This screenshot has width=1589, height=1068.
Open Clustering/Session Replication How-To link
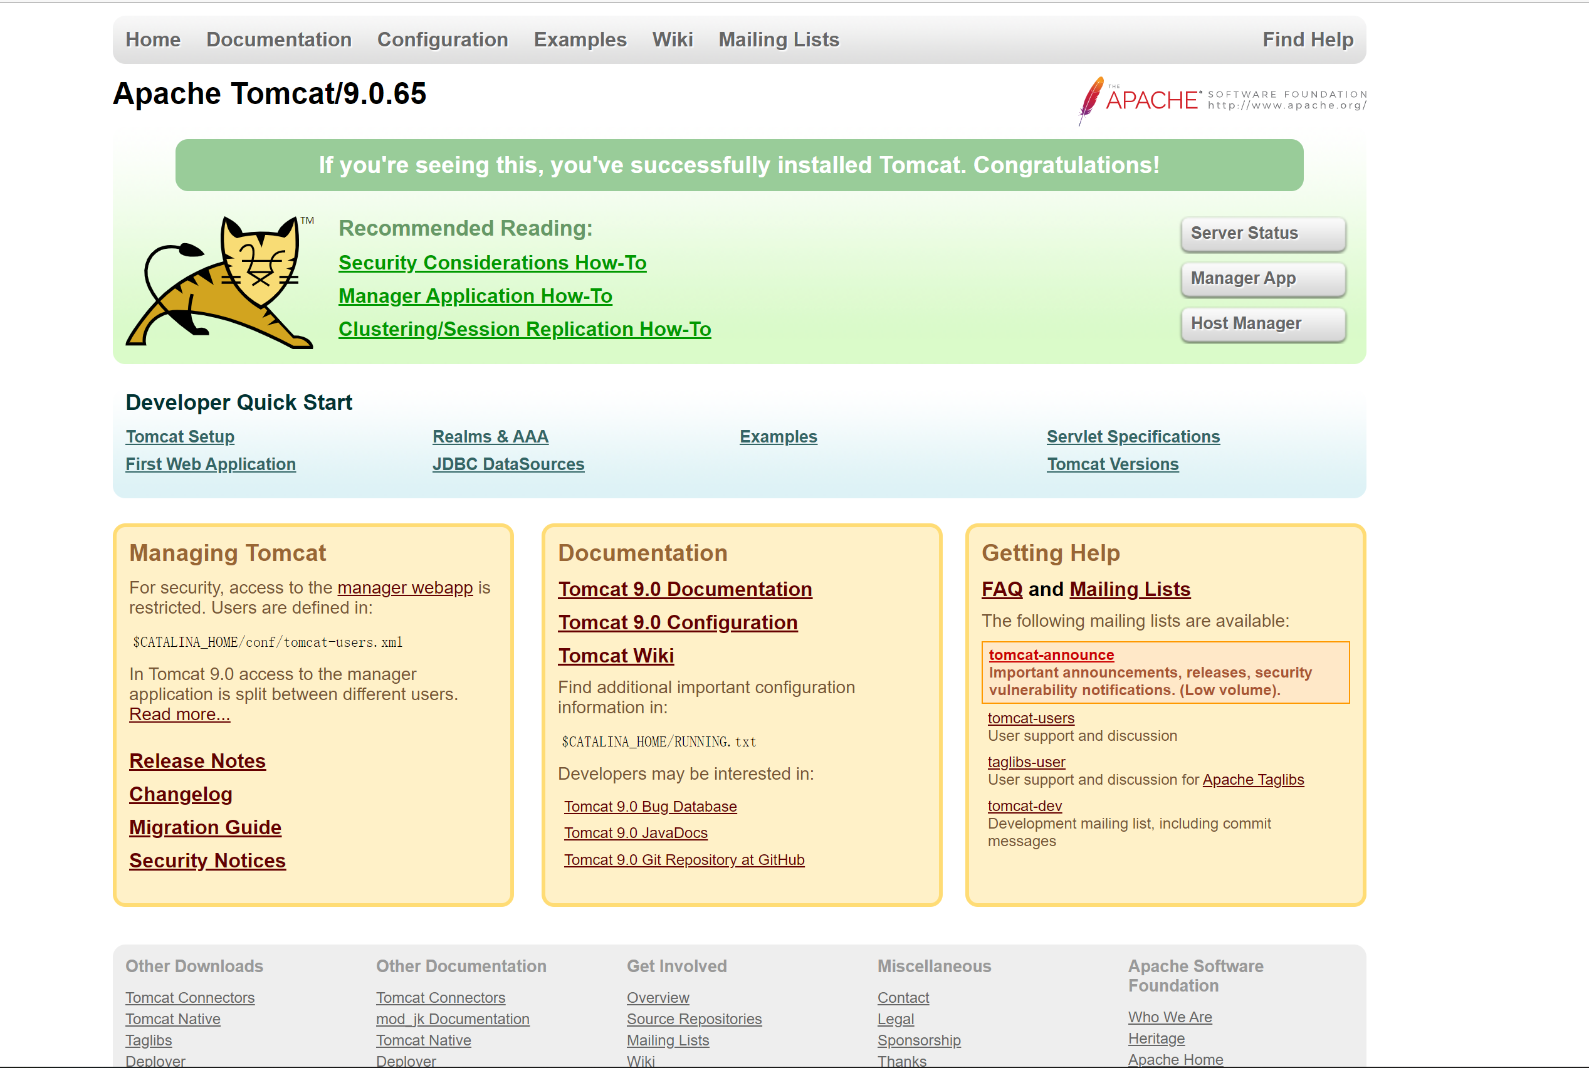click(525, 329)
